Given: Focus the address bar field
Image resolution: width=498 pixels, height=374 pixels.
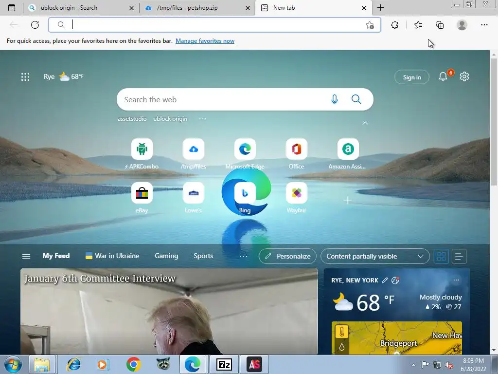Looking at the screenshot, I should click(x=214, y=25).
